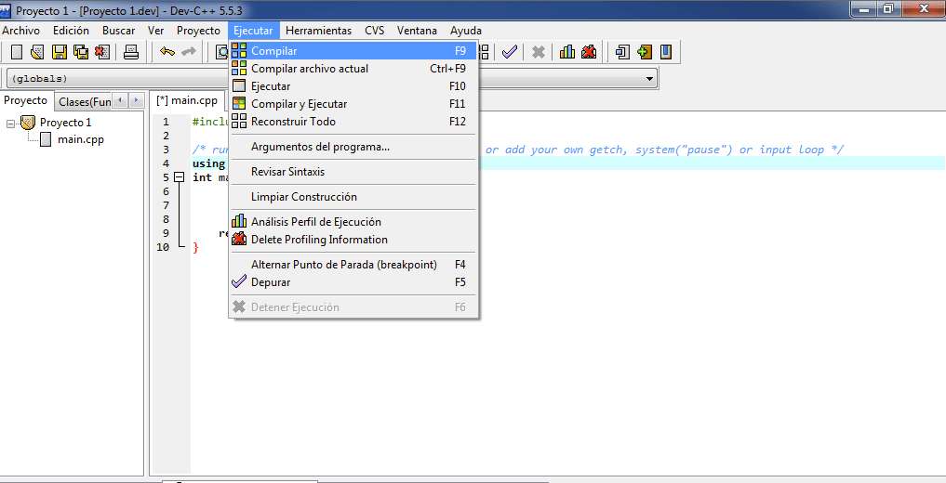The width and height of the screenshot is (946, 483).
Task: Click the Debug purple checkmark toolbar icon
Action: pos(510,52)
